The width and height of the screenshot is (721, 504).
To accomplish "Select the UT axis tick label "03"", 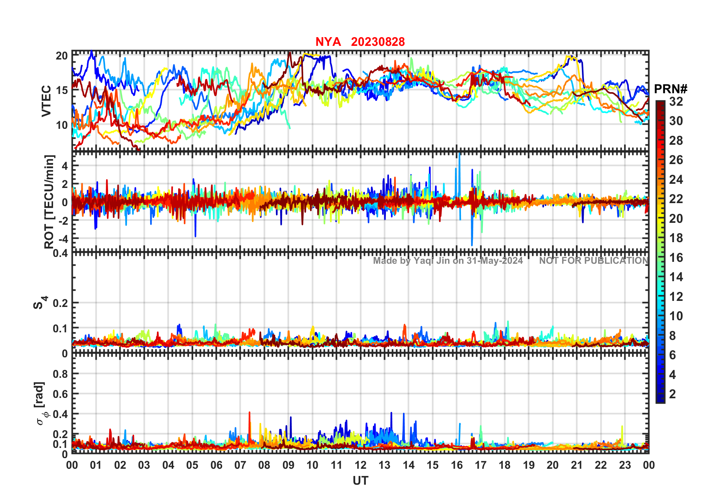I will click(144, 465).
